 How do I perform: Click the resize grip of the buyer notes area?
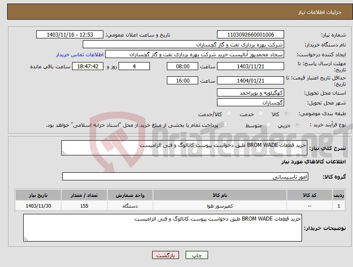point(26,239)
